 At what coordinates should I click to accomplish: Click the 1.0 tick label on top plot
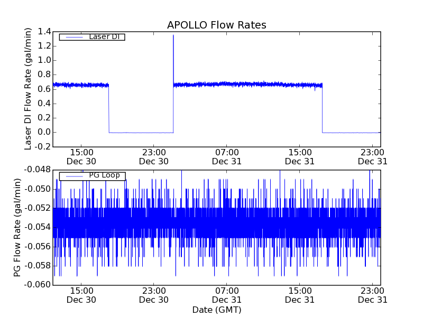pos(44,60)
